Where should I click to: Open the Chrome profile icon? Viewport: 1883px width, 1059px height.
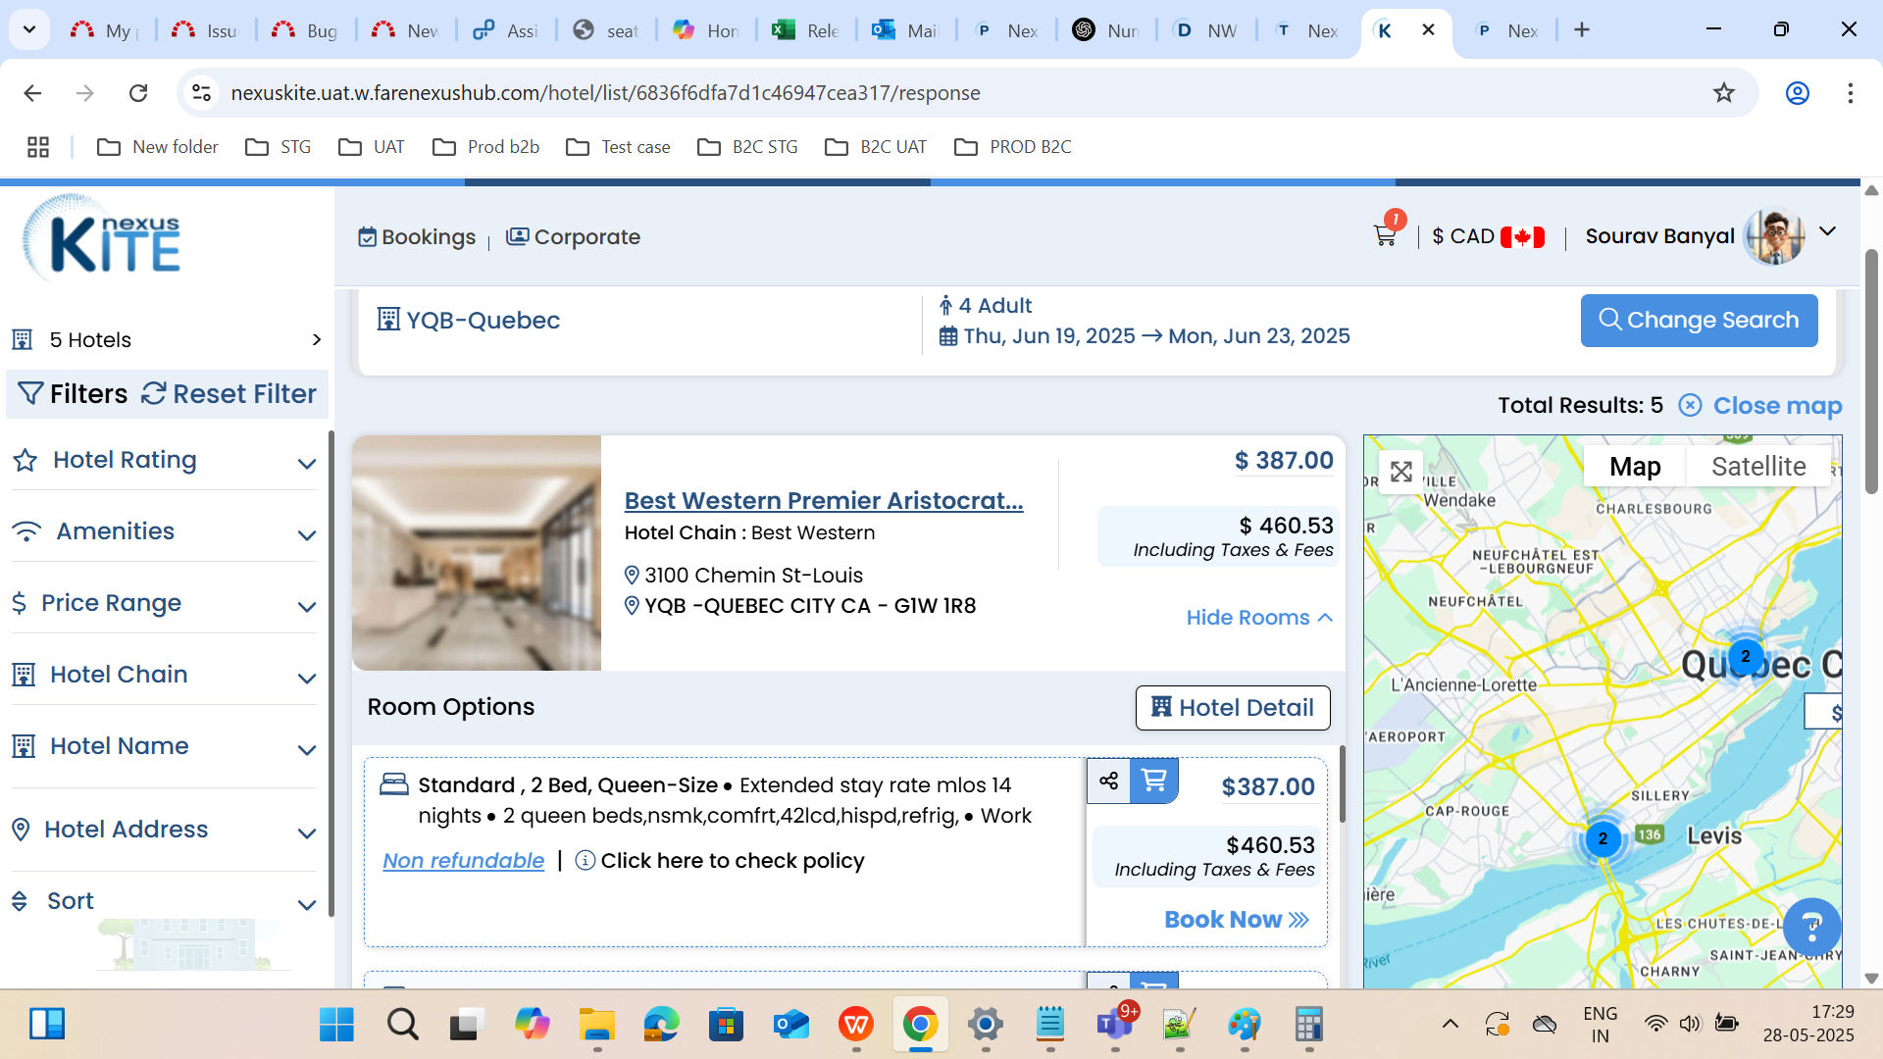point(1797,93)
